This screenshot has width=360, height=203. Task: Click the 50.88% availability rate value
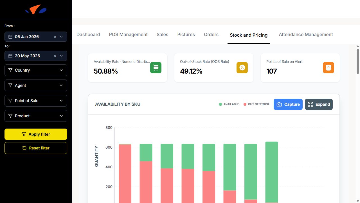pyautogui.click(x=106, y=71)
